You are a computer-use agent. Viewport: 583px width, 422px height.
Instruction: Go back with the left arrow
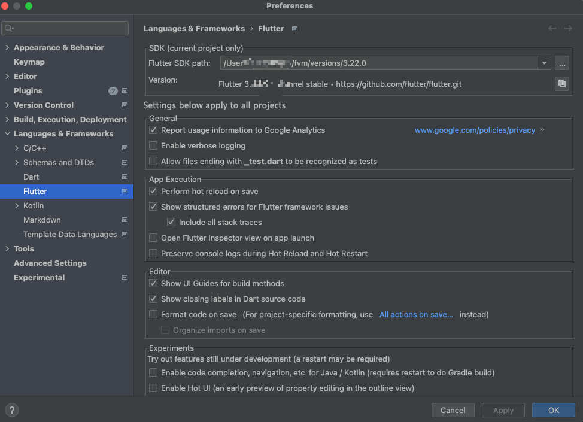552,28
